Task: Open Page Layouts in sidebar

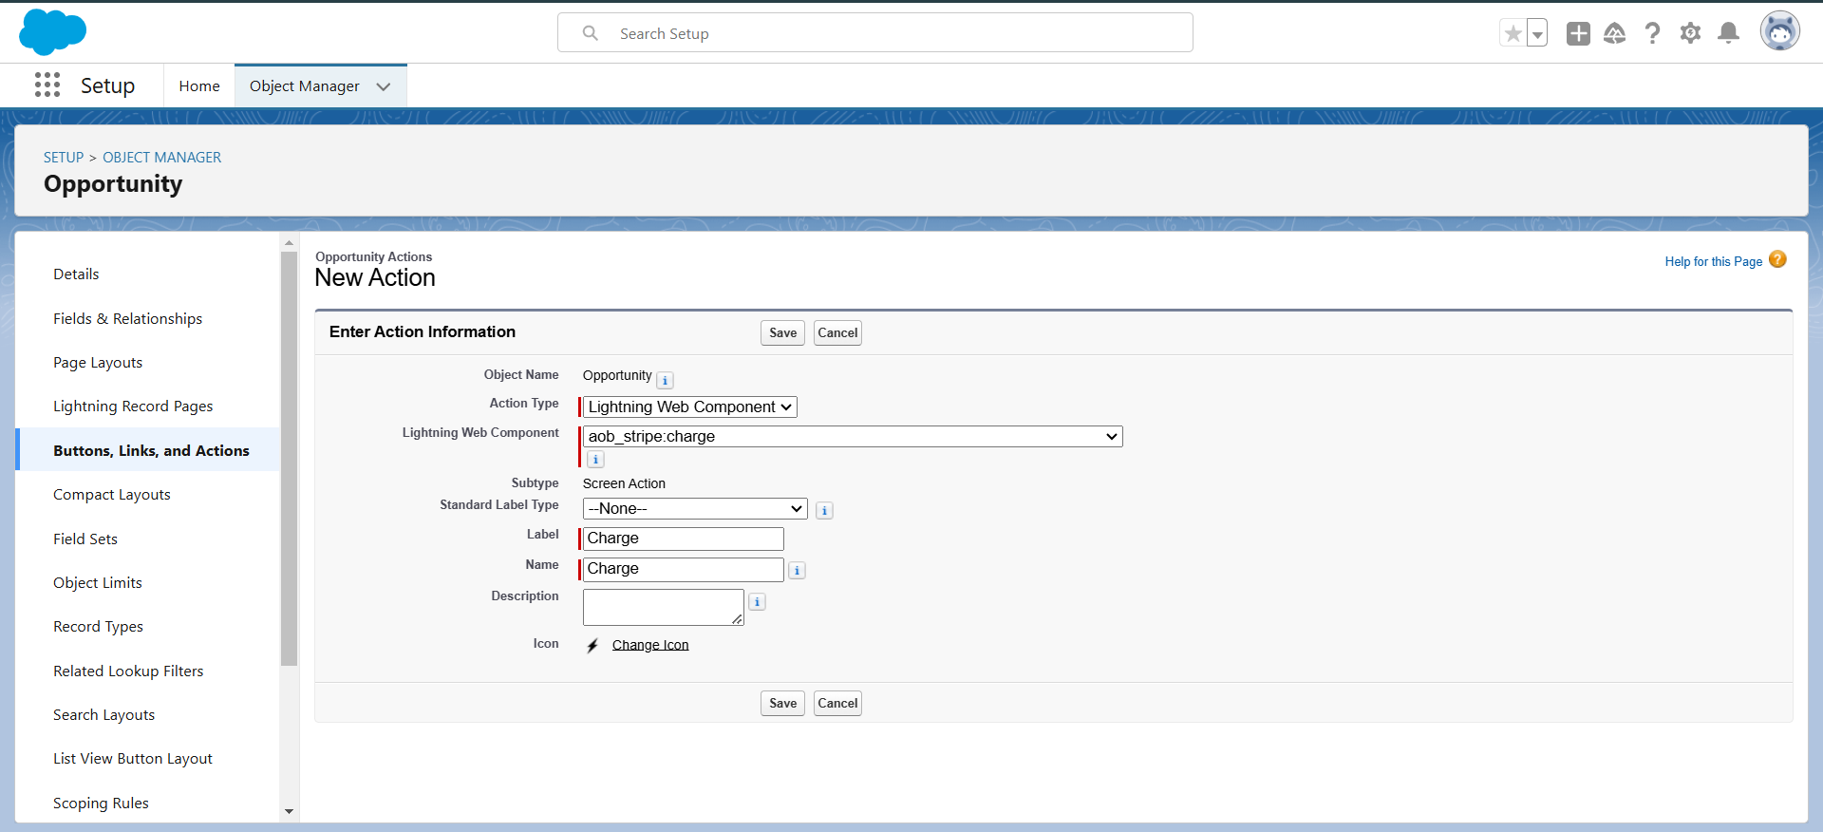Action: click(98, 362)
